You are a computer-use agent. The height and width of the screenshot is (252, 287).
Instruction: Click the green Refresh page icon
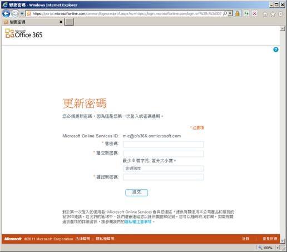coord(246,13)
